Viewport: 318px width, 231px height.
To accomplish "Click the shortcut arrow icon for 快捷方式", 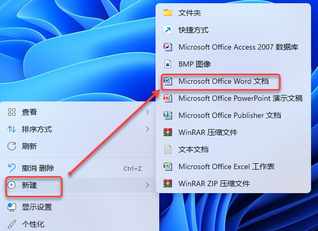I will 168,30.
